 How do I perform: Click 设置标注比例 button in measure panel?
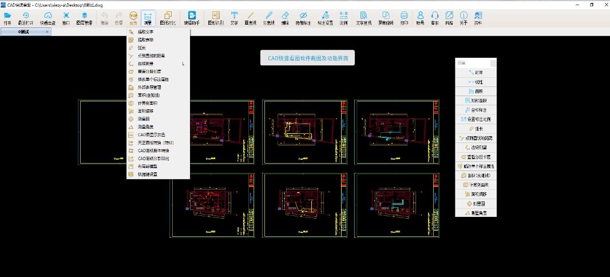476,120
